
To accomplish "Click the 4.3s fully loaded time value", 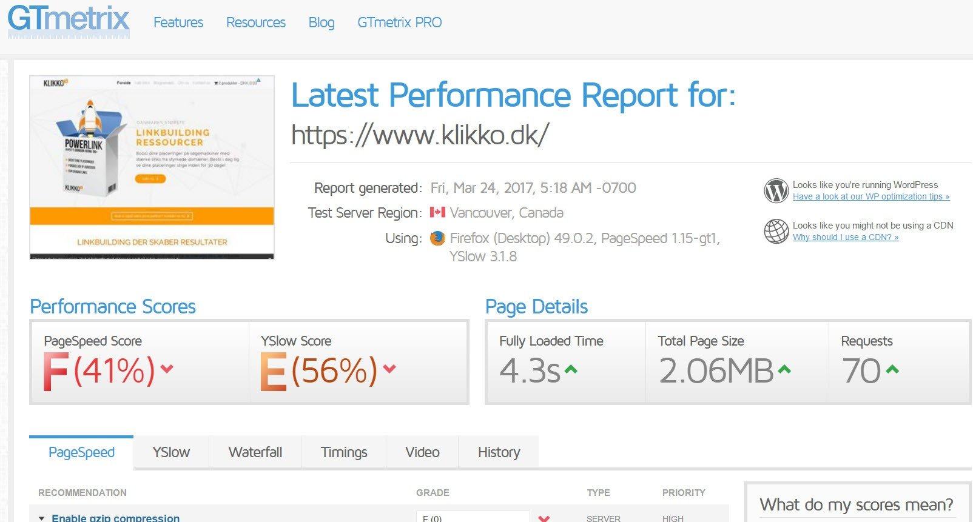I will 530,370.
